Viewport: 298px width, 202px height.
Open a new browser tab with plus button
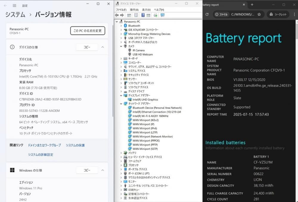tap(252, 4)
